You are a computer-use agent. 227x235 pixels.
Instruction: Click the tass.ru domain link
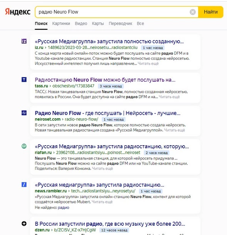coord(41,86)
